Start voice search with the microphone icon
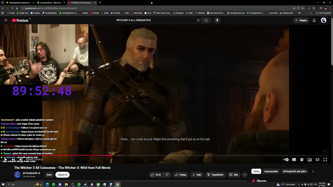 click(217, 20)
